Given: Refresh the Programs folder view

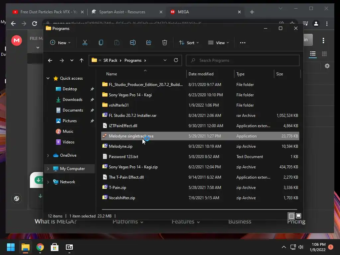Looking at the screenshot, I should (x=176, y=60).
